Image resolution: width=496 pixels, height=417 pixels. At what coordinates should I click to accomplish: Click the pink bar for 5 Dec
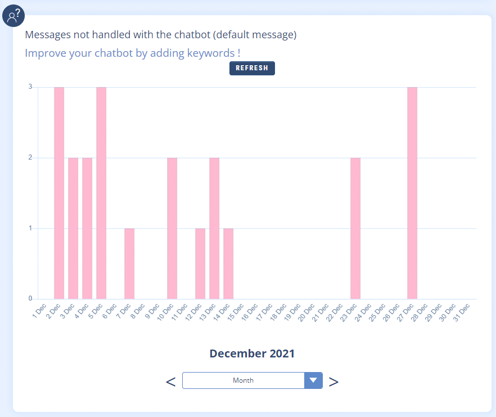pyautogui.click(x=101, y=193)
